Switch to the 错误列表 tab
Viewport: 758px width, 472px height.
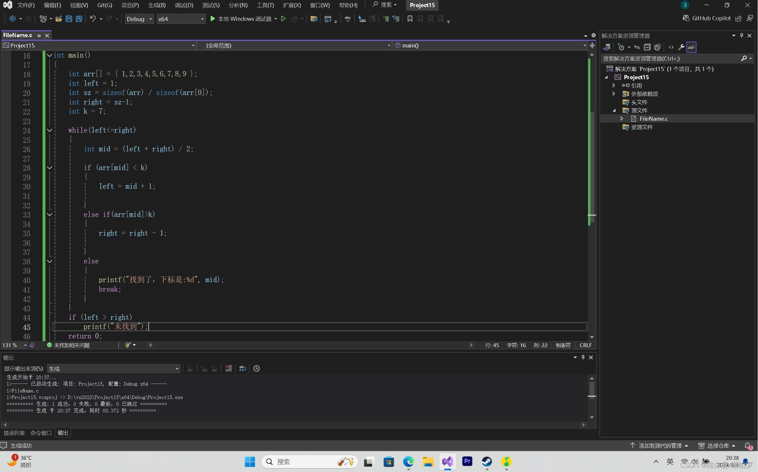[14, 433]
